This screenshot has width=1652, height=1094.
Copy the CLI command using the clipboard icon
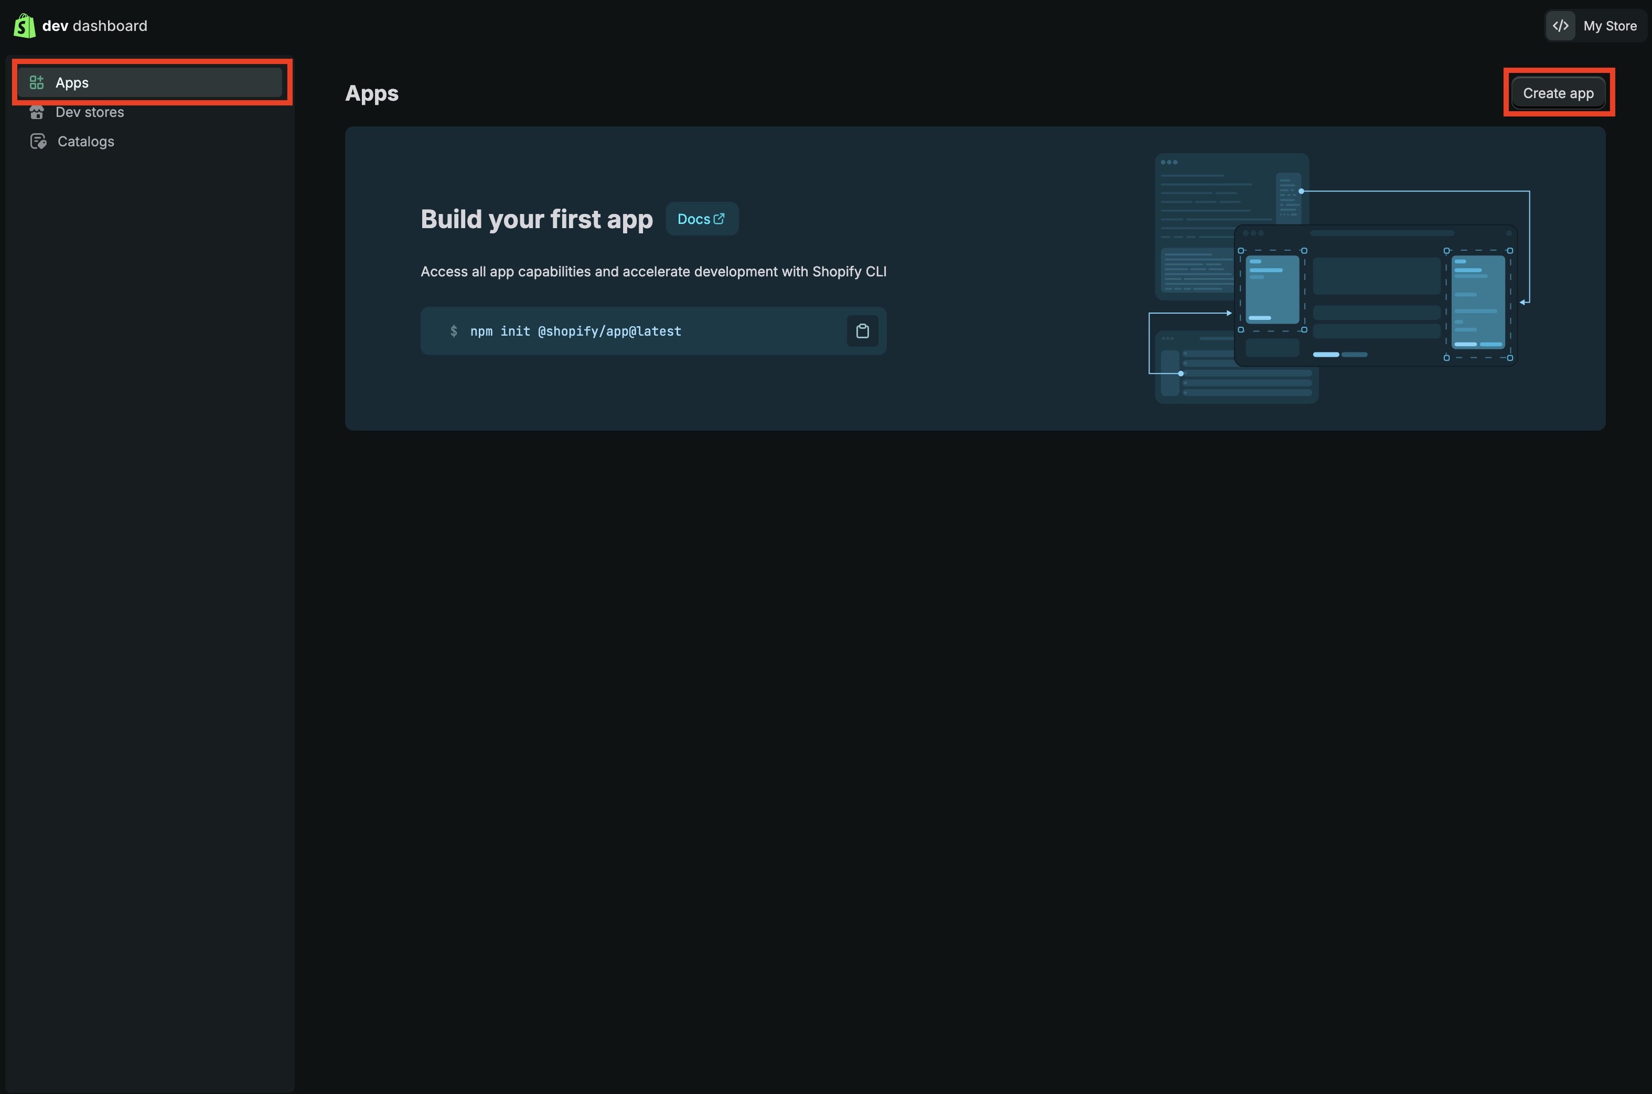click(x=862, y=331)
